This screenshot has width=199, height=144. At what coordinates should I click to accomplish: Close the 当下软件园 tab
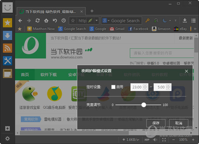click(82, 12)
